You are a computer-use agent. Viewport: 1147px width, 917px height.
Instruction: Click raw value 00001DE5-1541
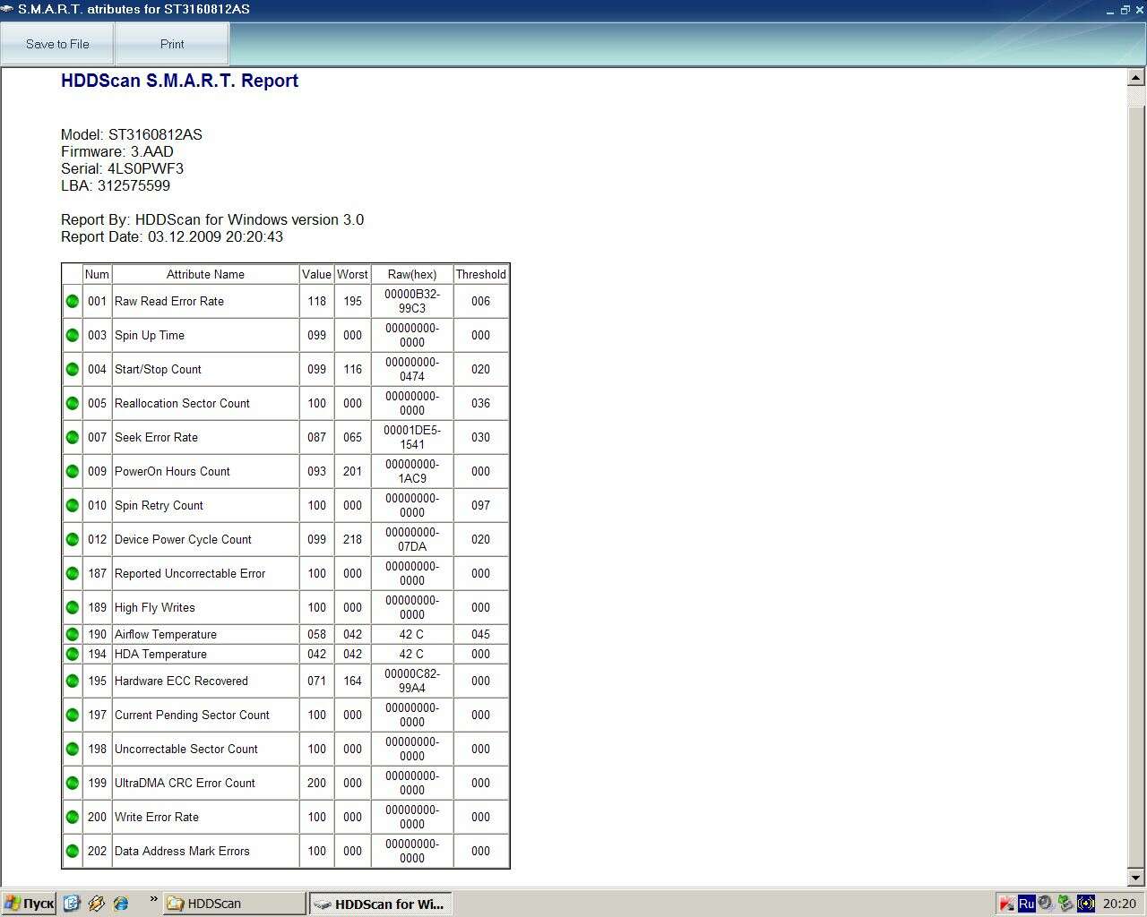click(412, 437)
